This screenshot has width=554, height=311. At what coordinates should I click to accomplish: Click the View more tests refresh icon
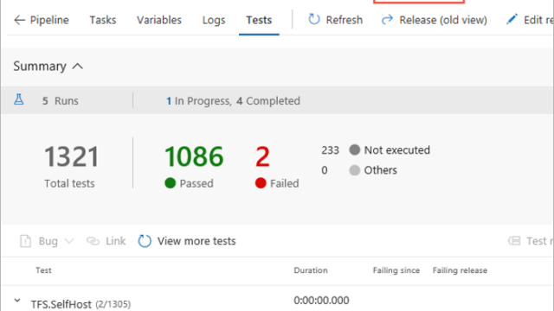coord(145,241)
